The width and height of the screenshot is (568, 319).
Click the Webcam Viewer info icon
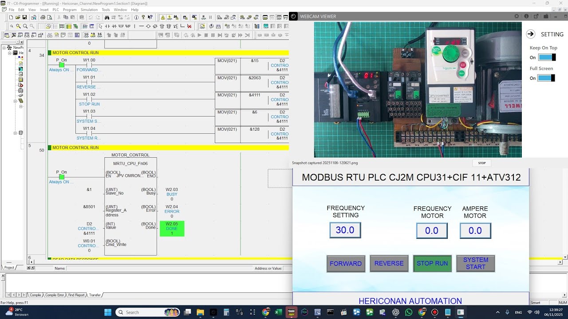coord(526,16)
